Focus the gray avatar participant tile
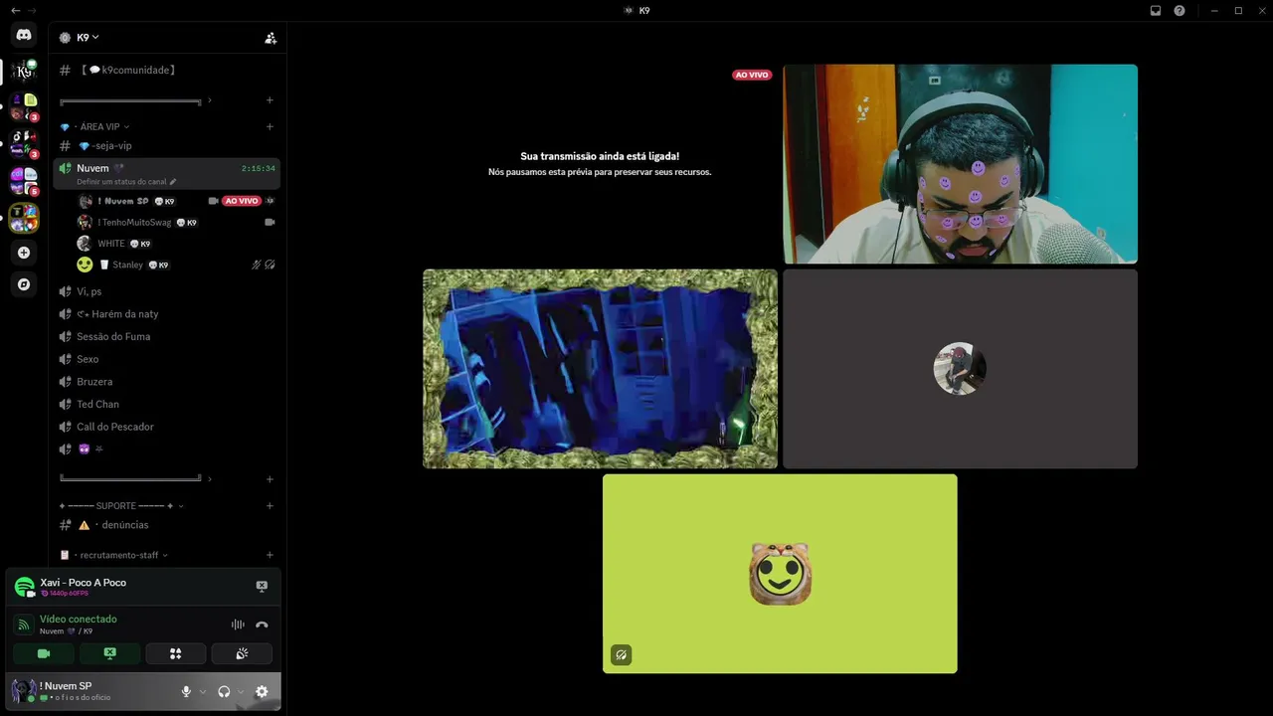 click(960, 369)
